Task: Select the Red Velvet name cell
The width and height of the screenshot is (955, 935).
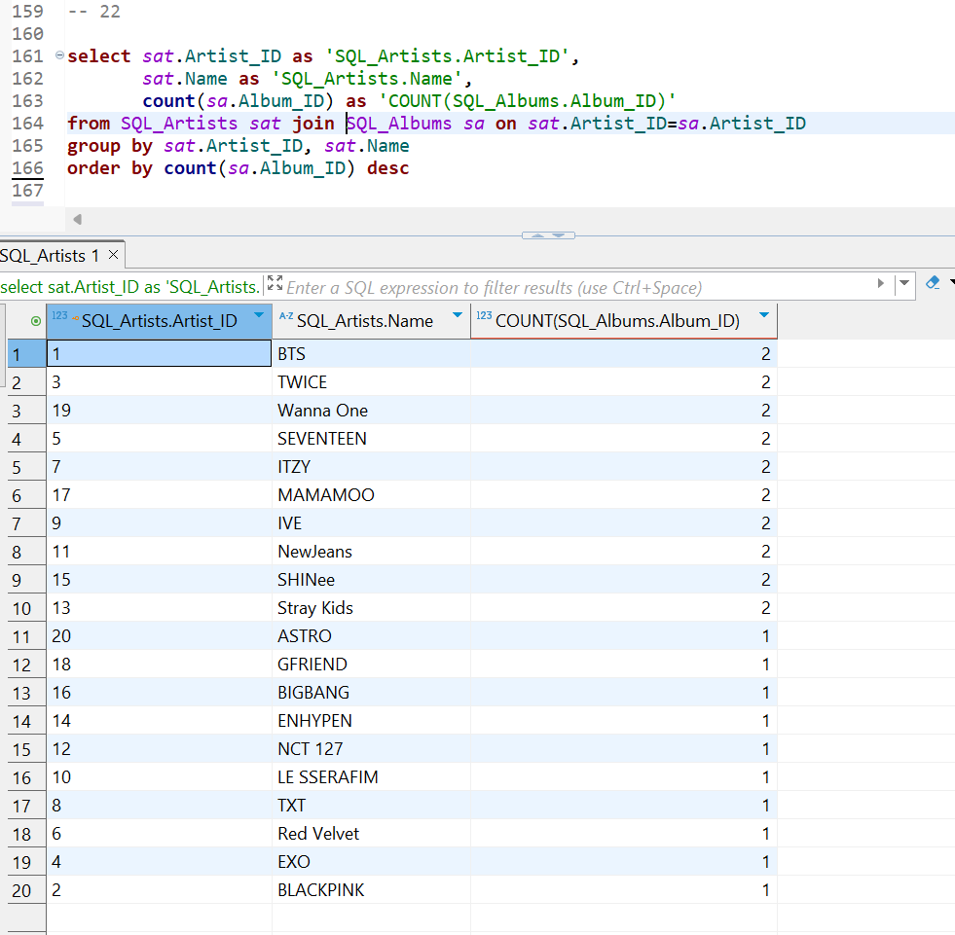Action: coord(371,834)
